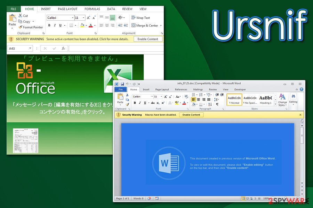Click Word Format Painter brush icon
313x208 pixels.
click(x=127, y=104)
